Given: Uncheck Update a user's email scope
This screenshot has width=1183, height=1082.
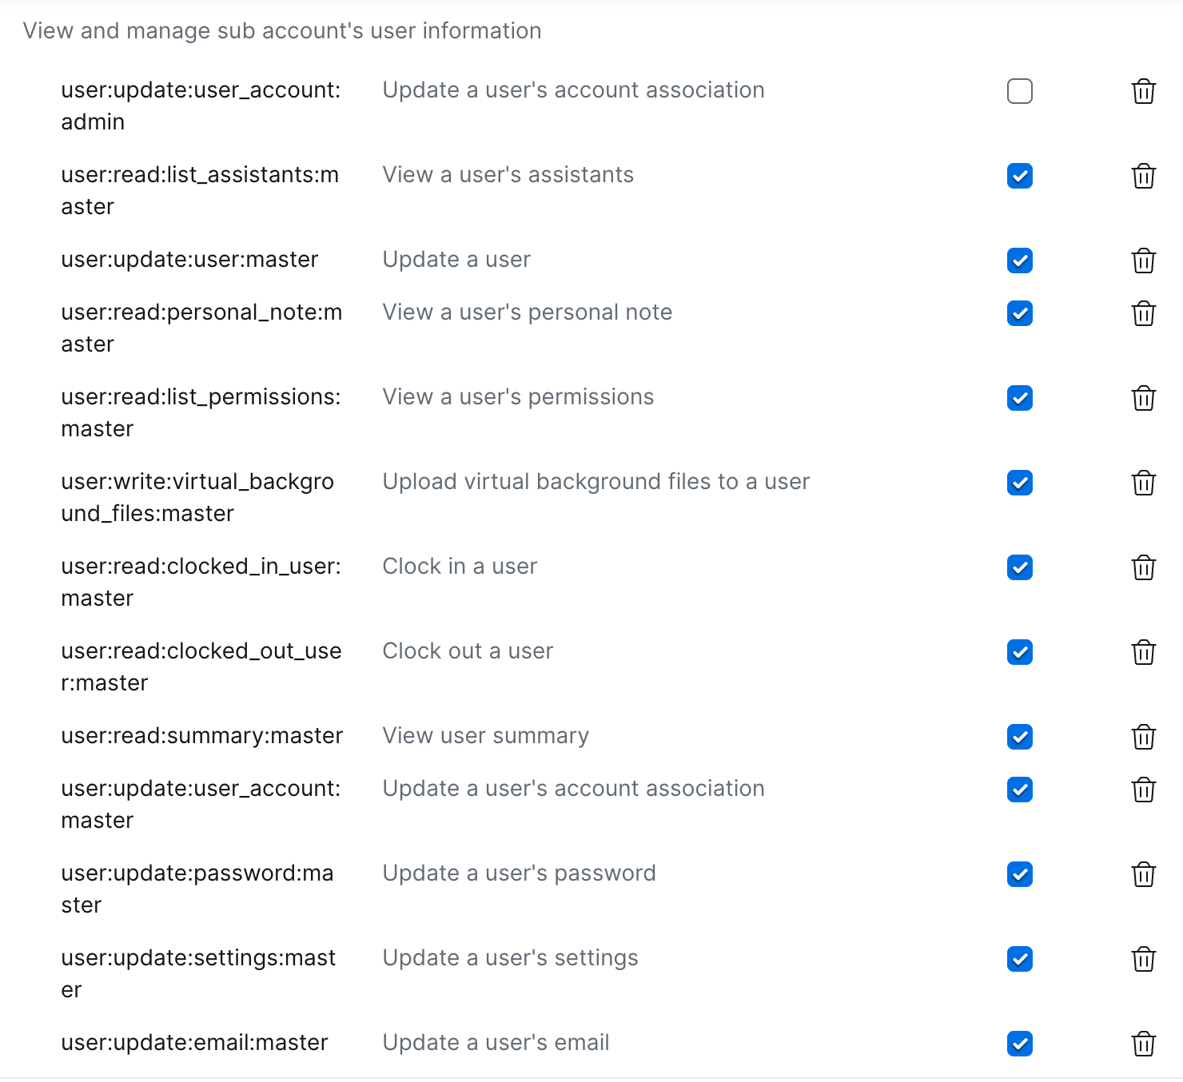Looking at the screenshot, I should click(1020, 1044).
